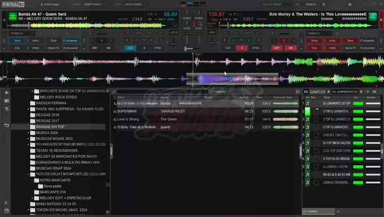Click the export icon next to Sampler tab
The image size is (384, 217).
point(338,211)
